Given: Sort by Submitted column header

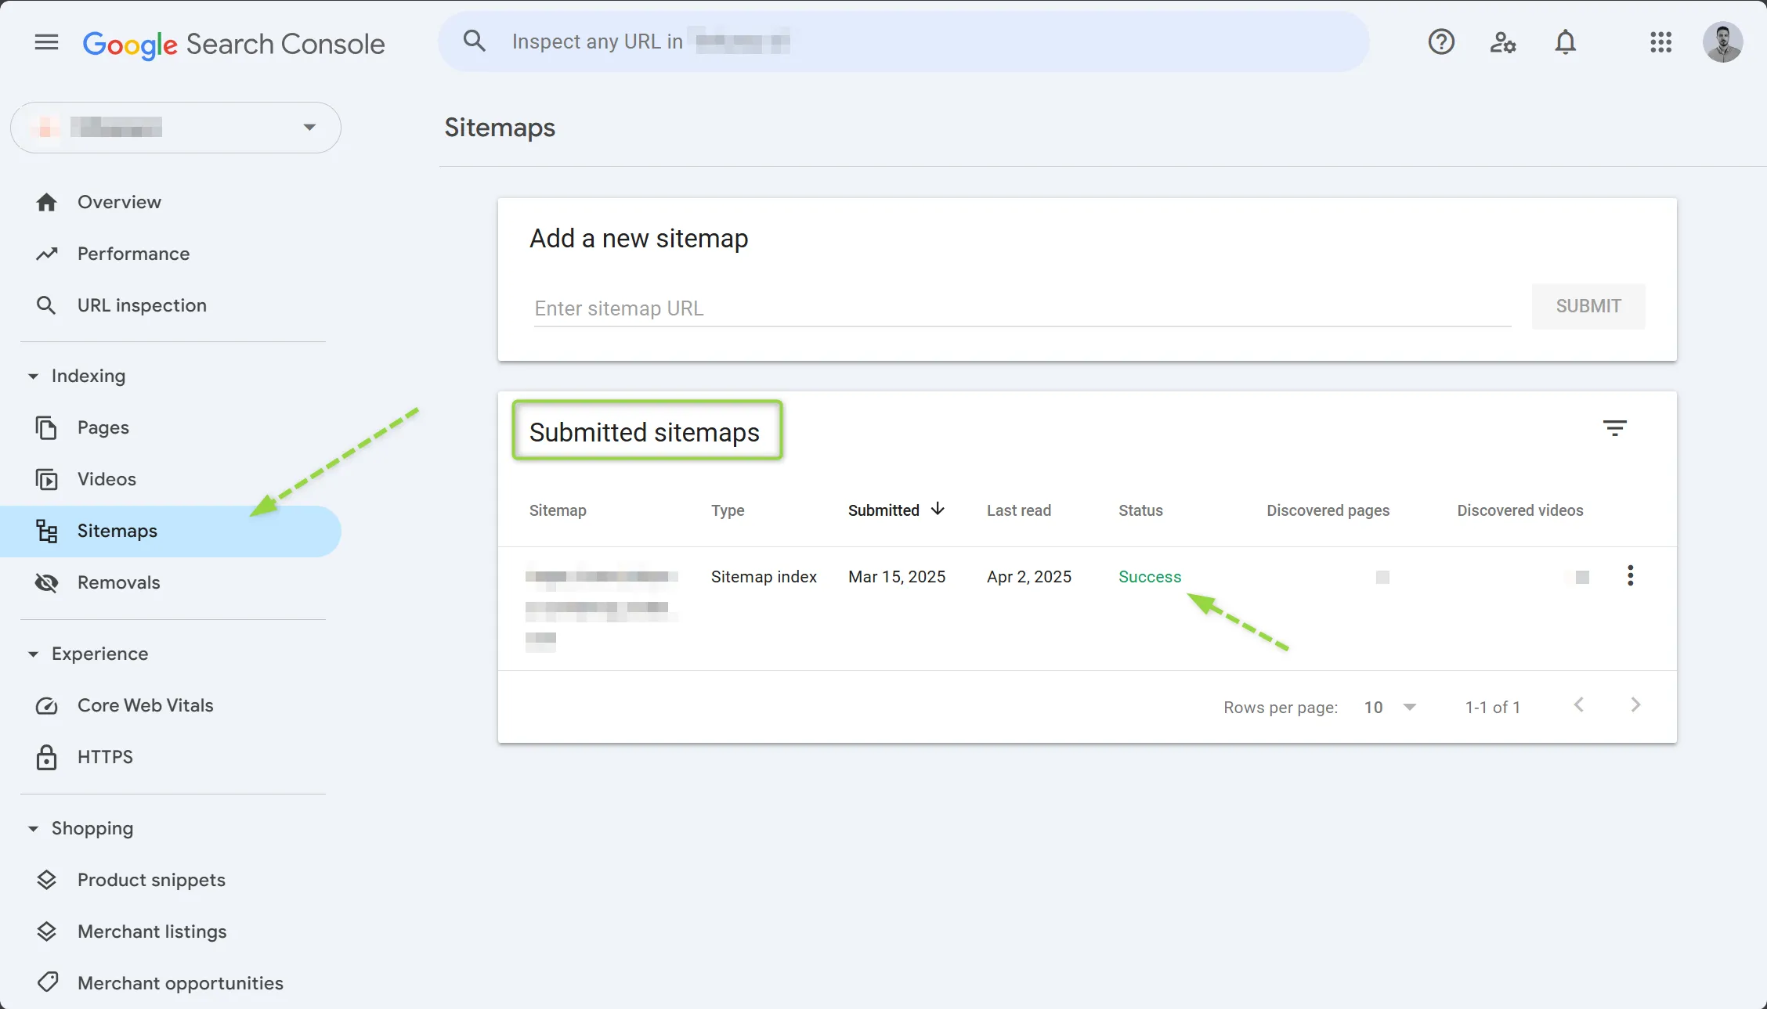Looking at the screenshot, I should tap(883, 510).
